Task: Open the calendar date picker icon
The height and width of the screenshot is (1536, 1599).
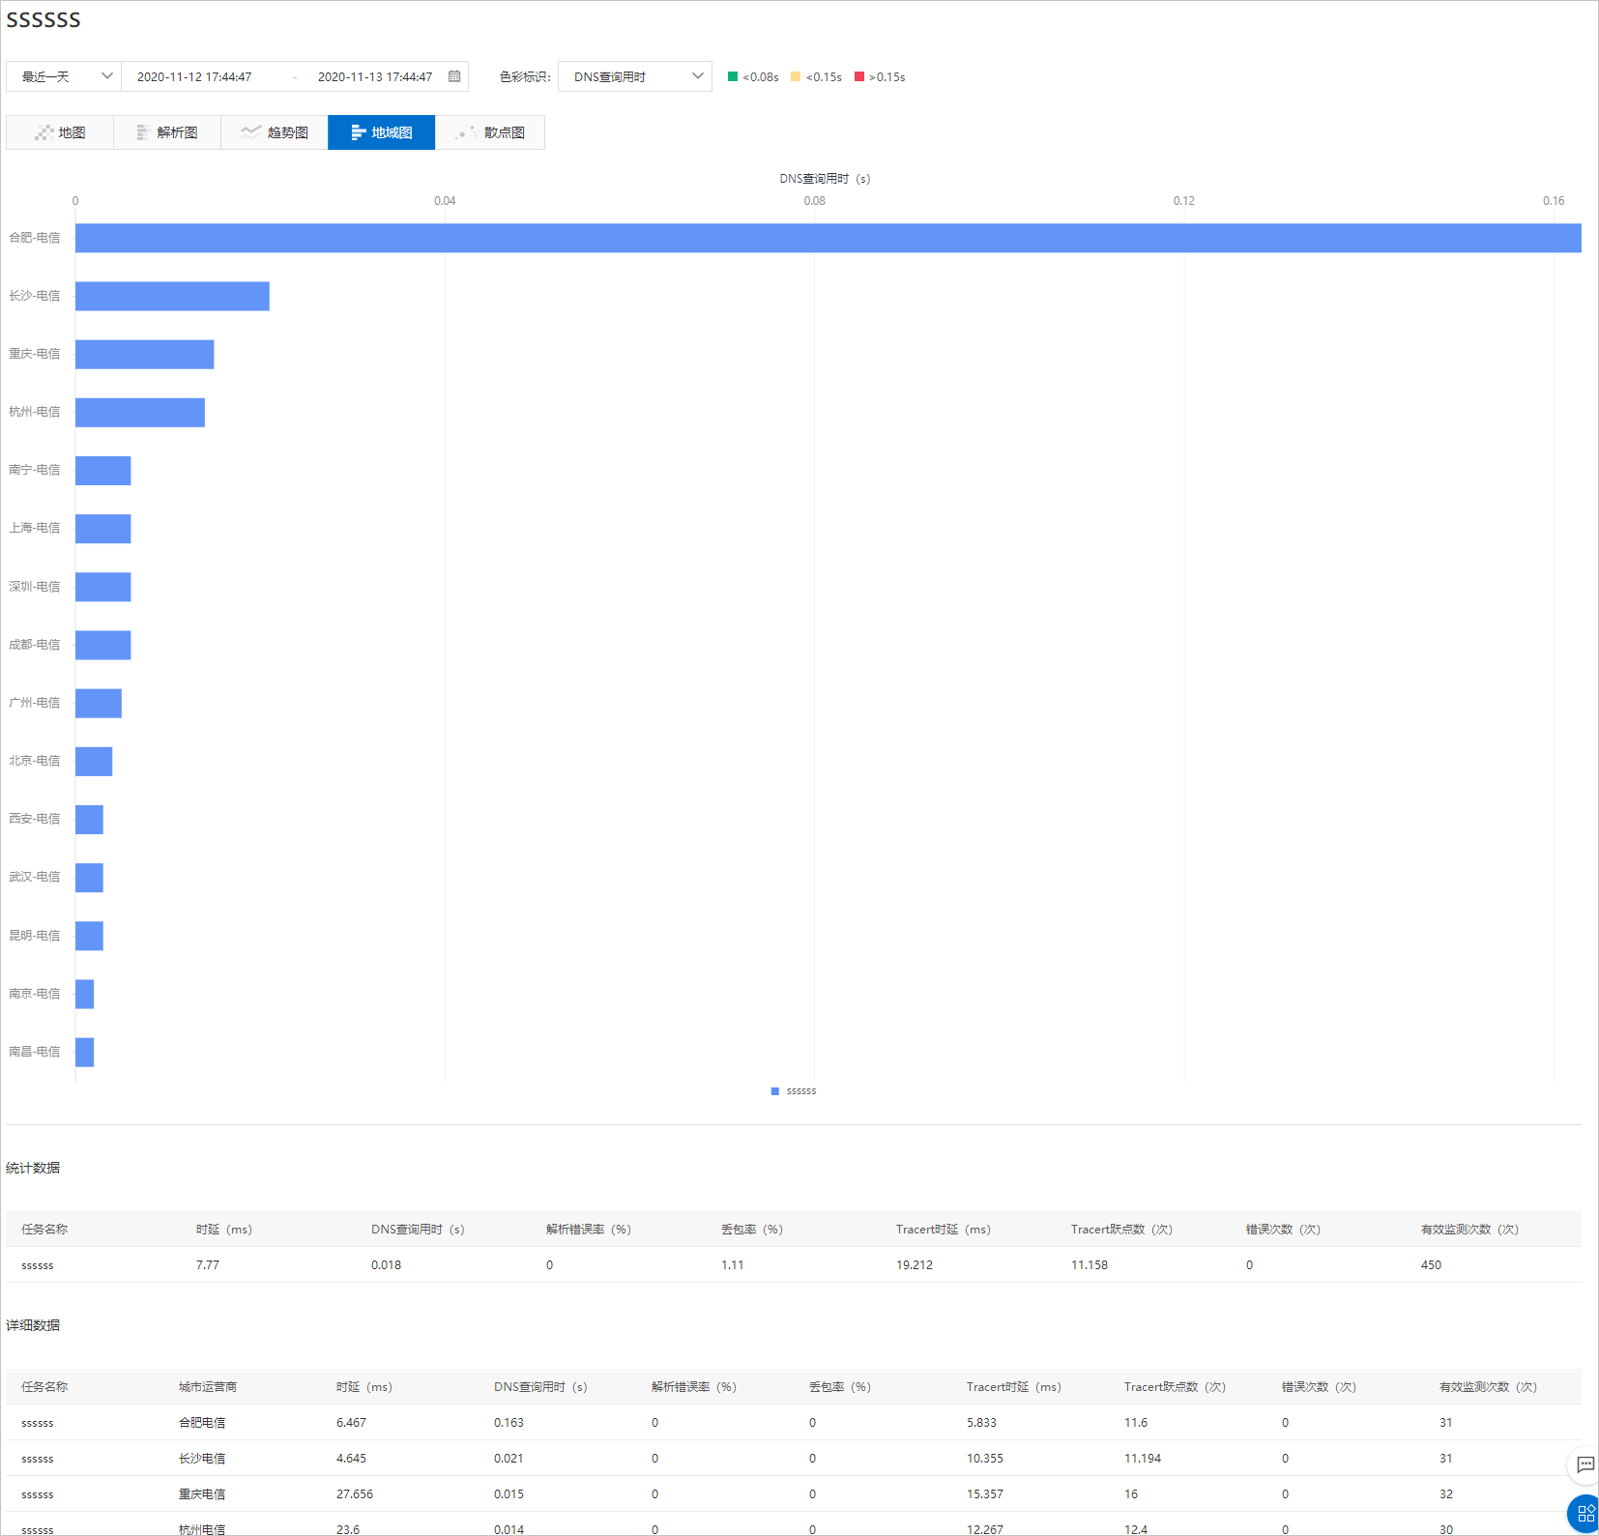Action: tap(454, 76)
